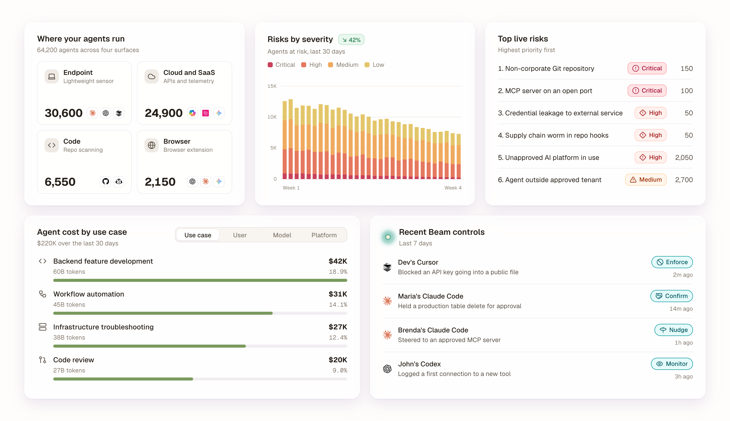Click the server icon beside Infrastructure troubleshooting
730x421 pixels.
click(x=43, y=327)
